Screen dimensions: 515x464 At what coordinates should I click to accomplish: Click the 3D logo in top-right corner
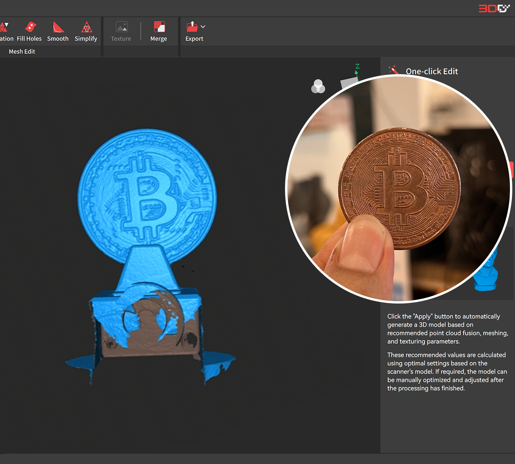(x=494, y=8)
